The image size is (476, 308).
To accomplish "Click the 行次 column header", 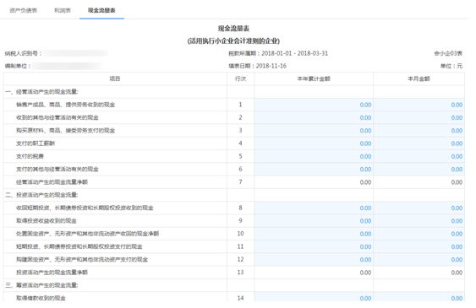I will tap(240, 78).
